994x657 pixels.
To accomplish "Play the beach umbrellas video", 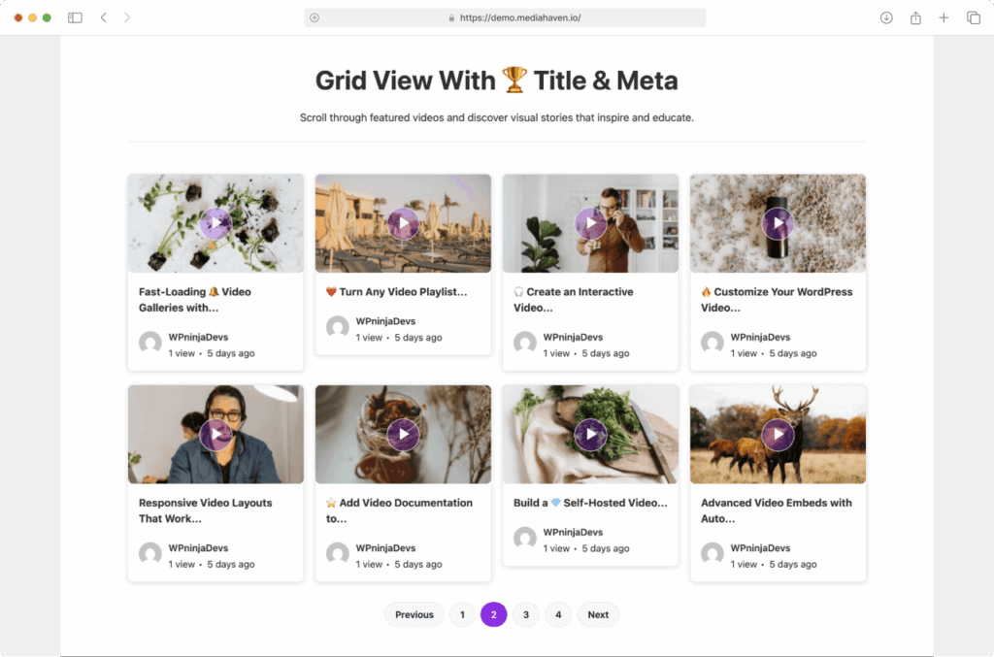I will click(403, 224).
